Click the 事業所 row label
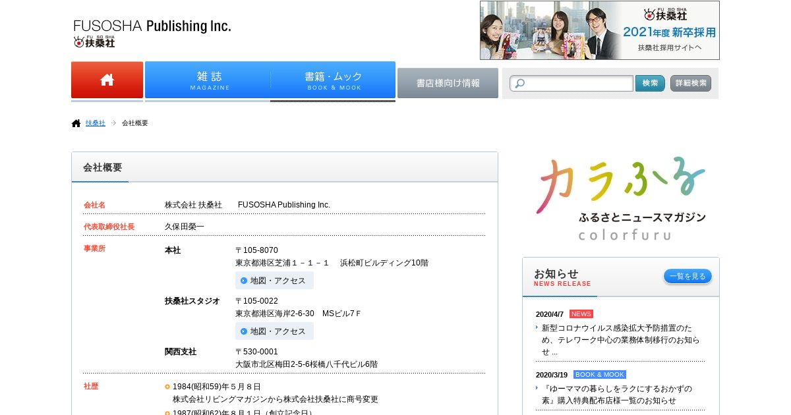Viewport: 791px width, 415px height. click(94, 249)
